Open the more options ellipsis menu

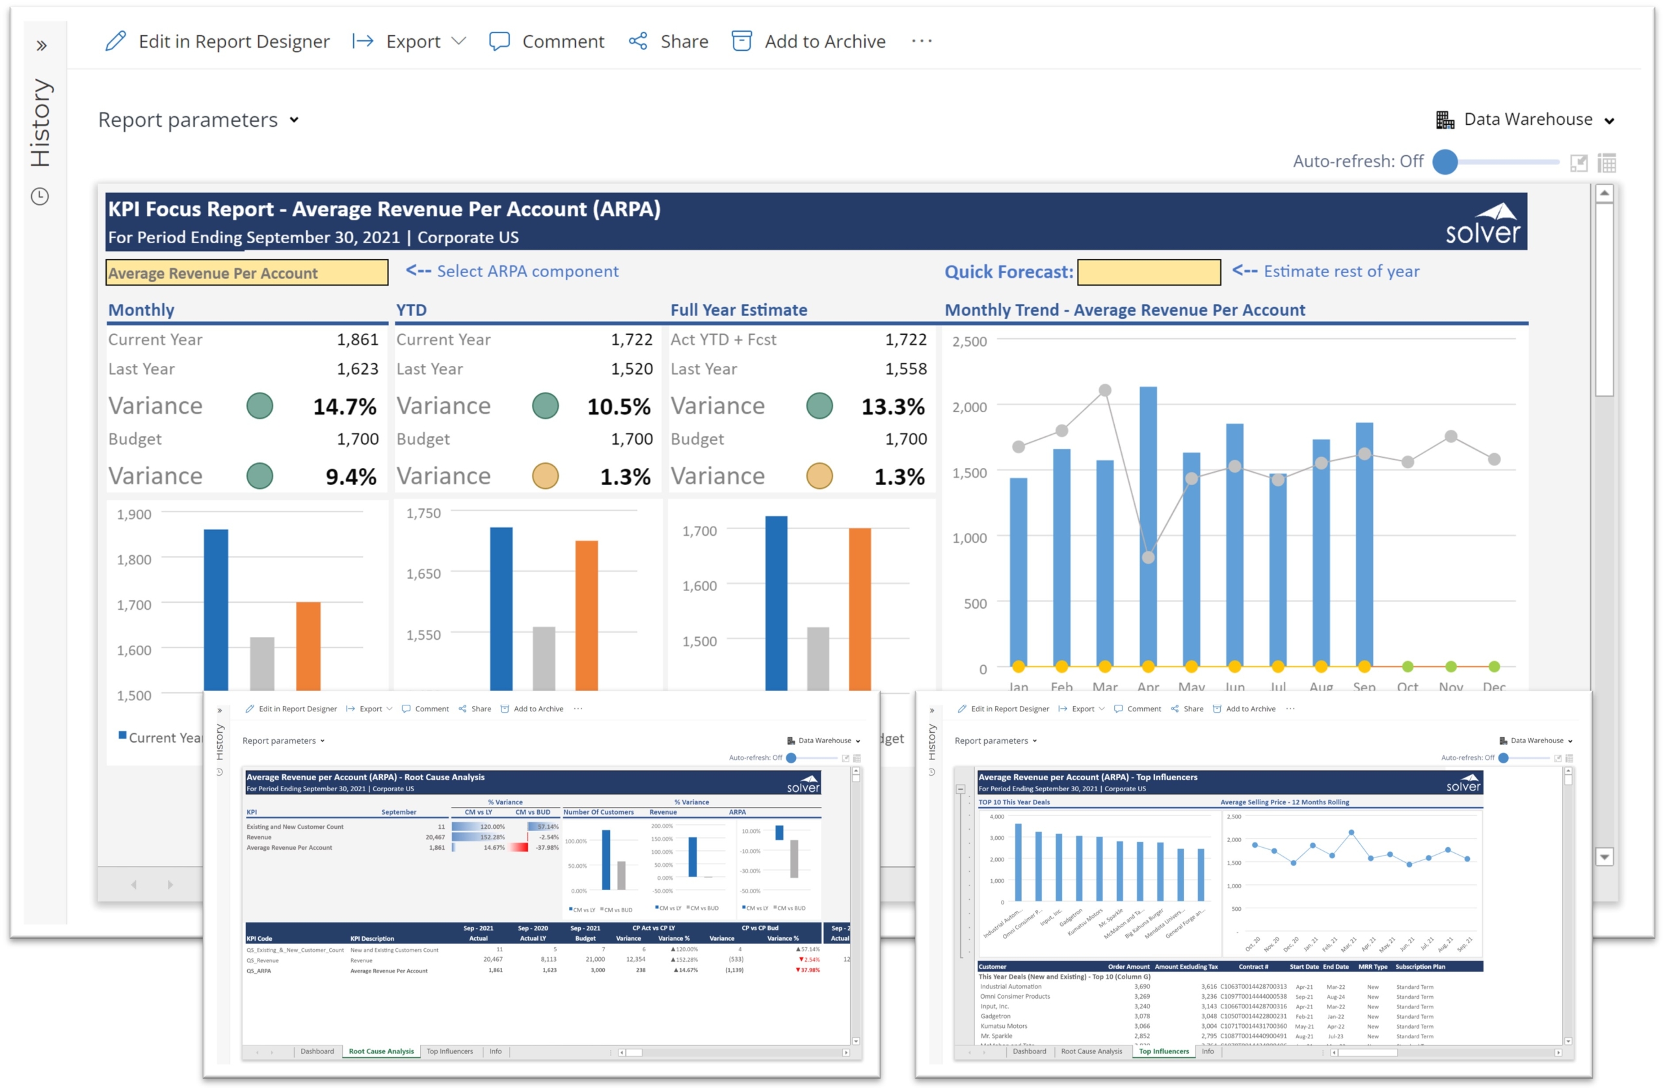point(922,41)
